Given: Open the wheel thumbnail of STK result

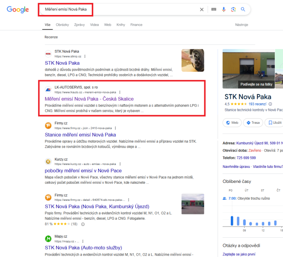Looking at the screenshot, I should coord(193,60).
